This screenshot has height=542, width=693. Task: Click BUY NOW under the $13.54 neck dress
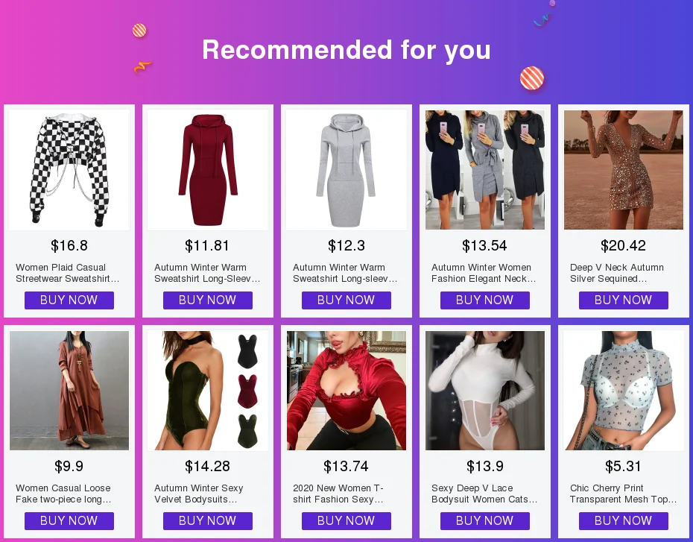coord(485,300)
